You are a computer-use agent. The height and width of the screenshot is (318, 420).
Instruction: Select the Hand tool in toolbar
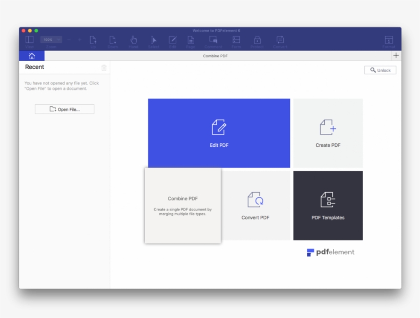(133, 40)
